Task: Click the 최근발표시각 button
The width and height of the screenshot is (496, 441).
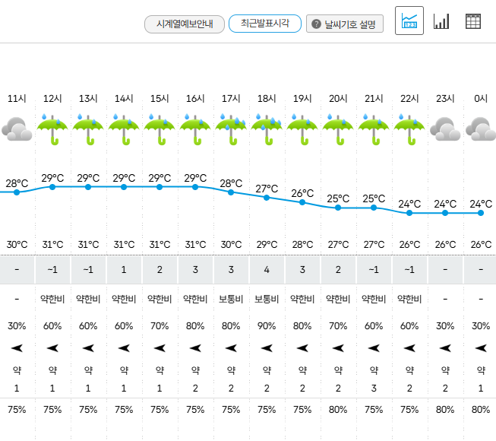Action: 265,24
